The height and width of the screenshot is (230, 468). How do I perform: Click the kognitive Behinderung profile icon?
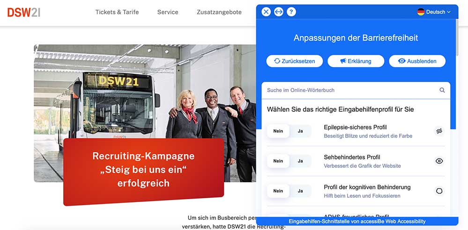pyautogui.click(x=439, y=191)
